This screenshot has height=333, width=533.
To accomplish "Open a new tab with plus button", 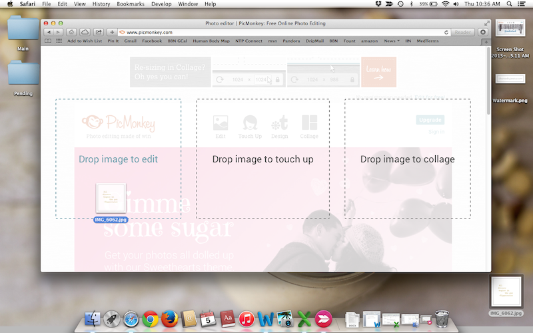I will (486, 42).
